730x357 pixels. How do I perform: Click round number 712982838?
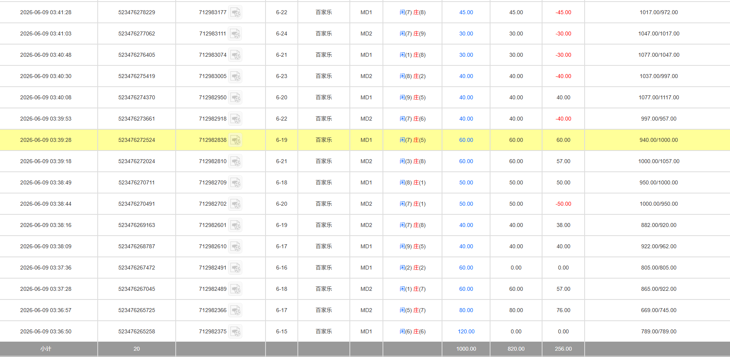(213, 140)
